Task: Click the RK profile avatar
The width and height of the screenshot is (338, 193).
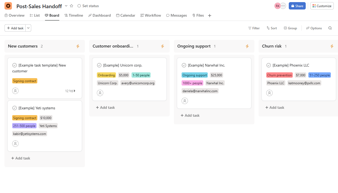Action: pyautogui.click(x=277, y=6)
